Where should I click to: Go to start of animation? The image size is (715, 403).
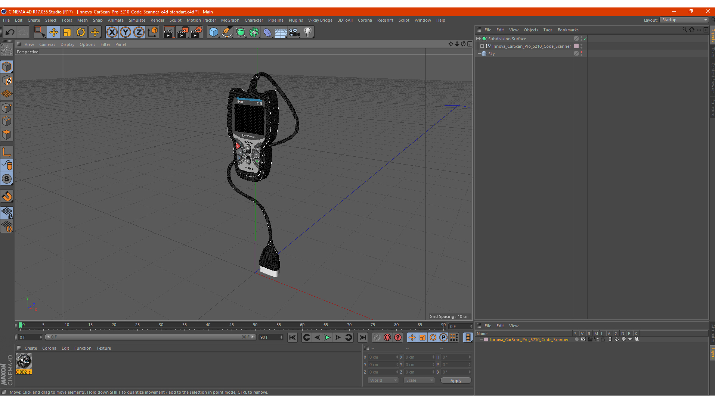292,337
